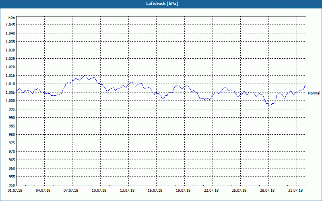Image resolution: width=322 pixels, height=201 pixels.
Task: Click the 16.07.18 date label
Action: point(155,191)
